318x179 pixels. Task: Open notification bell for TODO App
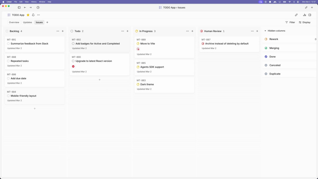tap(33, 15)
